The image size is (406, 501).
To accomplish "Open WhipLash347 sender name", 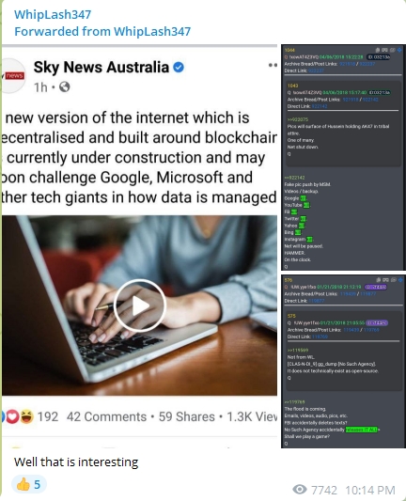I will pyautogui.click(x=53, y=14).
